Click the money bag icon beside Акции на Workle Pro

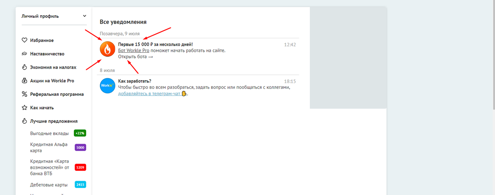[24, 81]
